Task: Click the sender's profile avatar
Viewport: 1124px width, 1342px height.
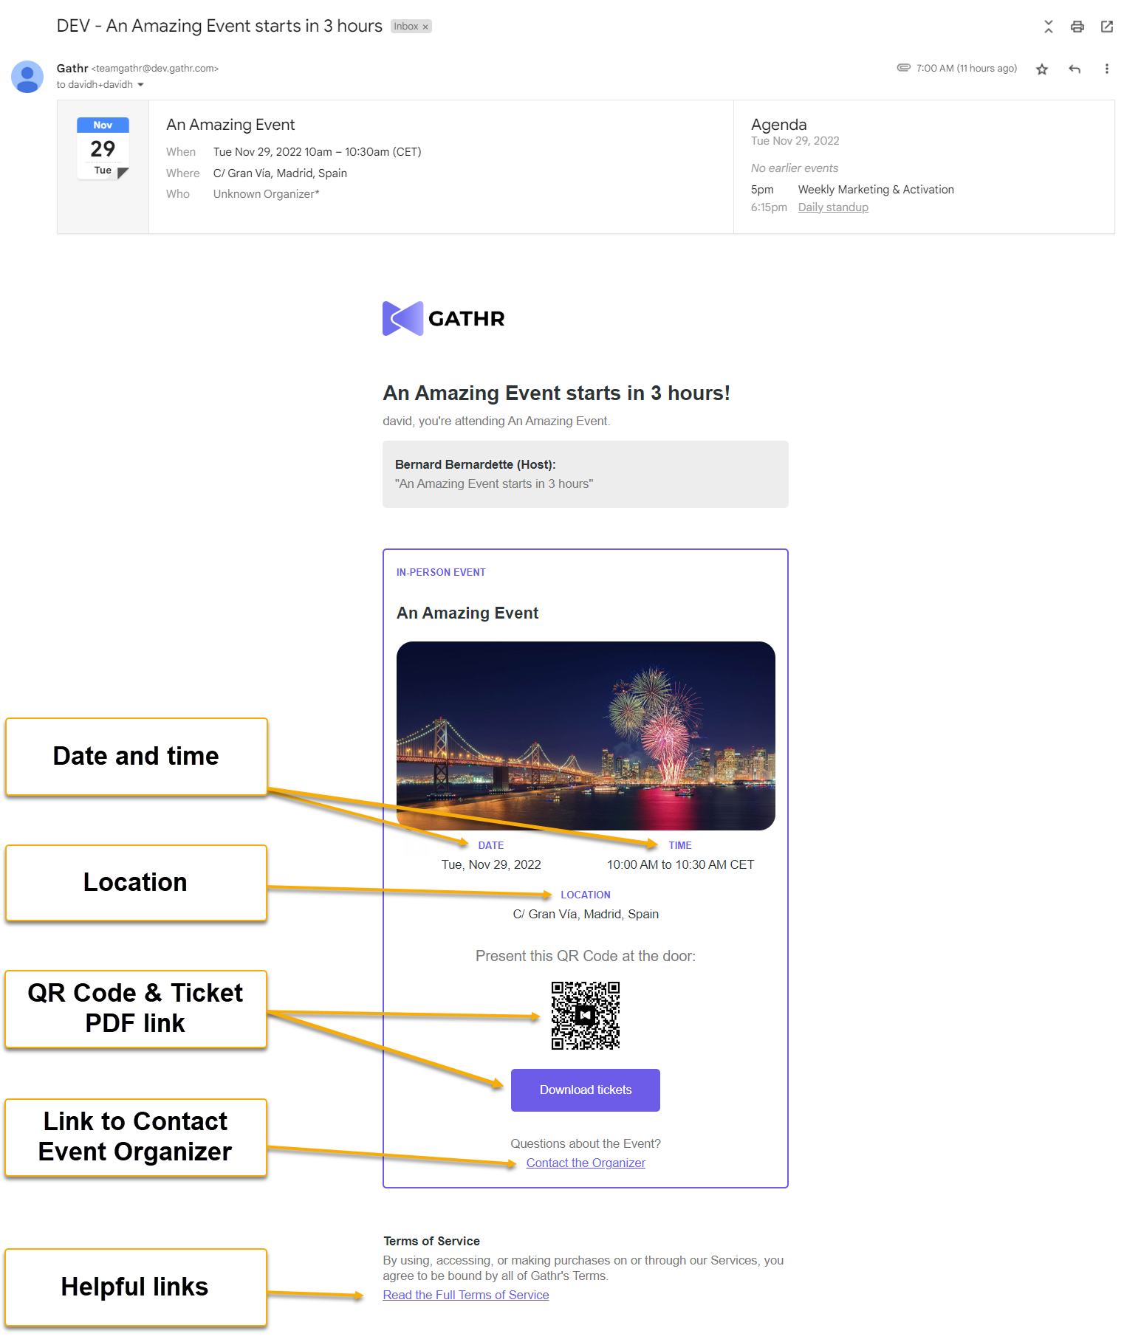Action: point(27,77)
